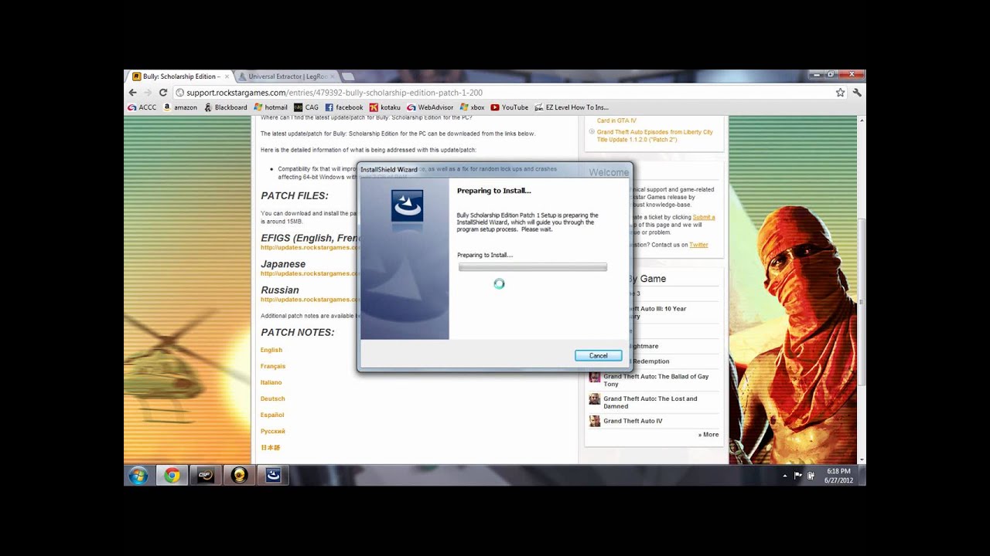
Task: Click the address bar URL field
Action: (x=503, y=93)
